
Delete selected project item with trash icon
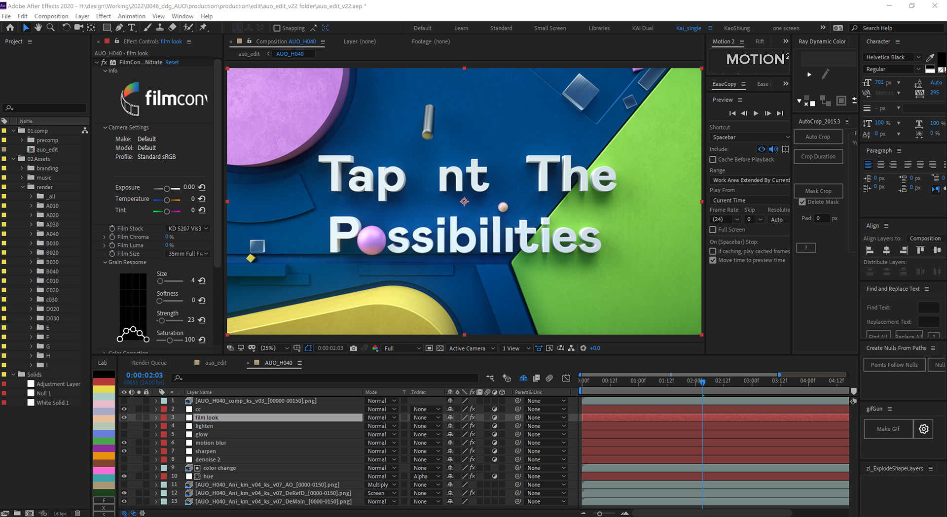coord(77,513)
